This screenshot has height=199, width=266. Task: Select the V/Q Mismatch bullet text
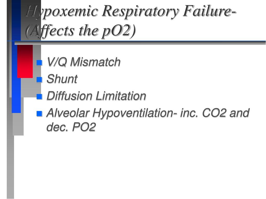click(x=83, y=62)
